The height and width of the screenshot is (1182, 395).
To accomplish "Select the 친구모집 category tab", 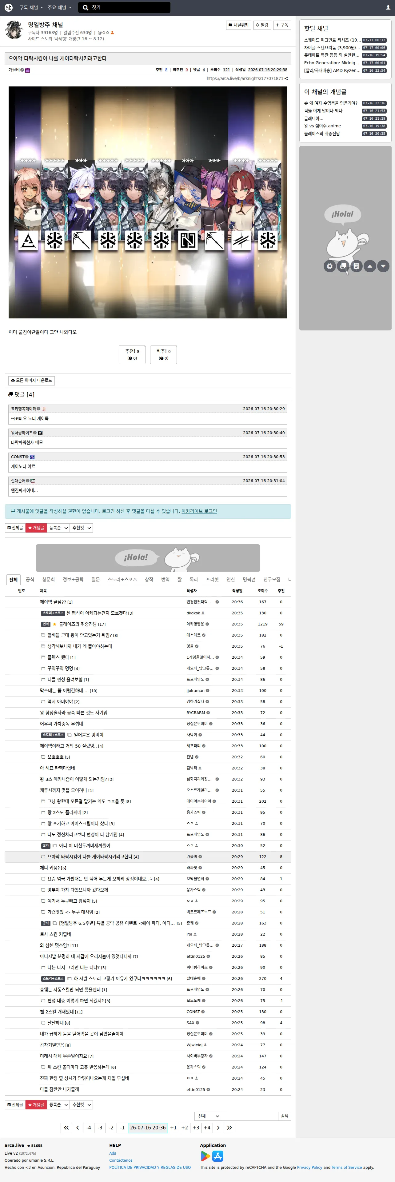I will [272, 580].
